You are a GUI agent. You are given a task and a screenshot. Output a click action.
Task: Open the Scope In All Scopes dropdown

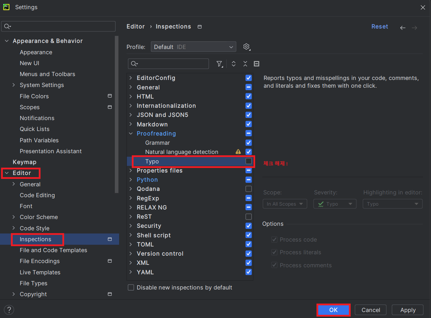coord(285,204)
